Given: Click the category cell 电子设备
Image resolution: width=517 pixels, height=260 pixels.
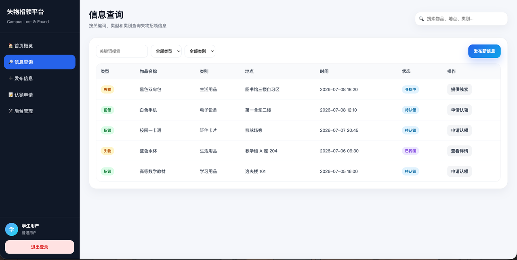Looking at the screenshot, I should 208,110.
